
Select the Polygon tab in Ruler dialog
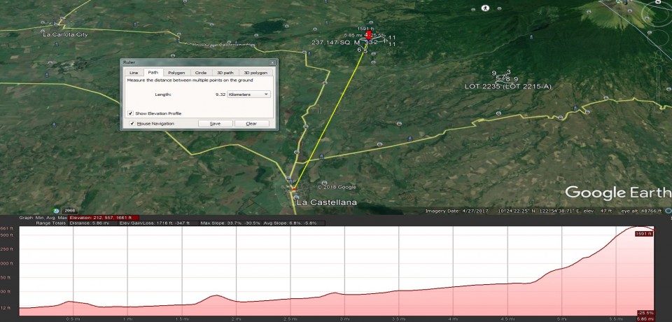pos(176,72)
